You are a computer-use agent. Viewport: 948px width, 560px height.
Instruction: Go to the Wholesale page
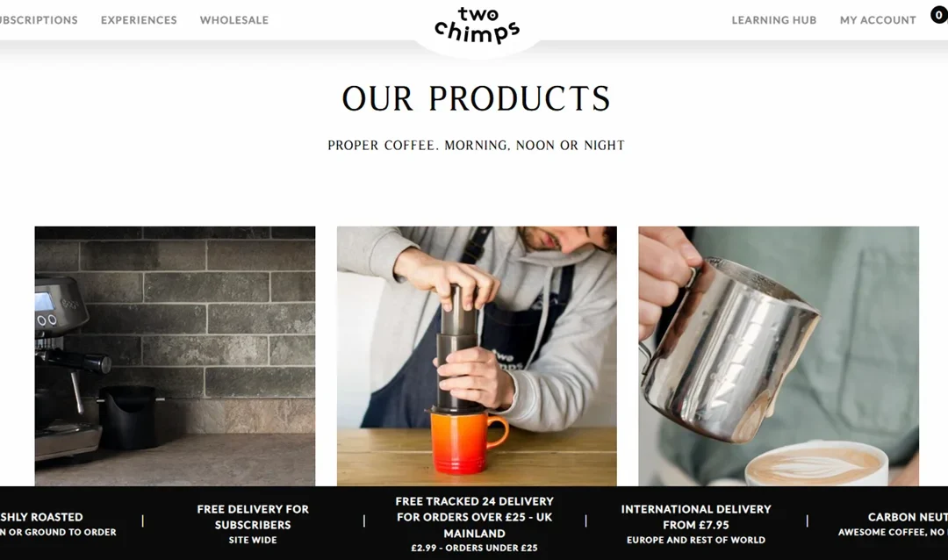[x=234, y=20]
